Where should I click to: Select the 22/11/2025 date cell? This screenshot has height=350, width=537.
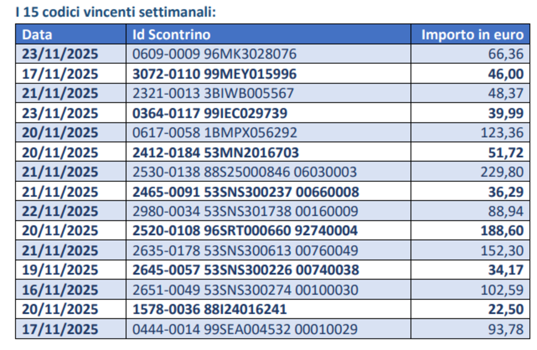[x=60, y=212]
